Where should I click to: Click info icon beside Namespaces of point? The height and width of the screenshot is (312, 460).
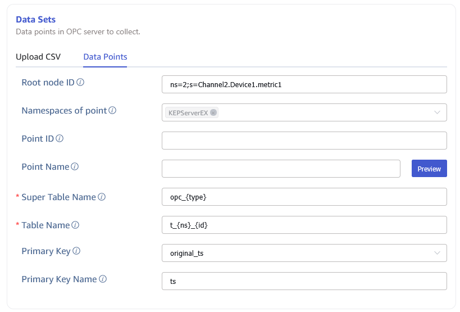(x=112, y=111)
